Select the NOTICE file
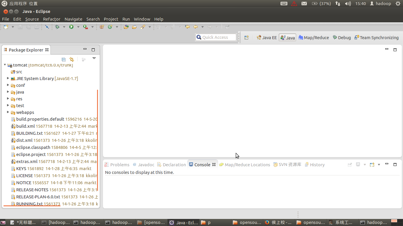 click(x=24, y=183)
